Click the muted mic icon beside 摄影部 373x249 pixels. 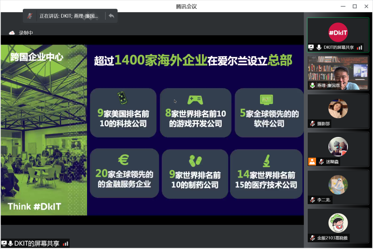pos(313,123)
